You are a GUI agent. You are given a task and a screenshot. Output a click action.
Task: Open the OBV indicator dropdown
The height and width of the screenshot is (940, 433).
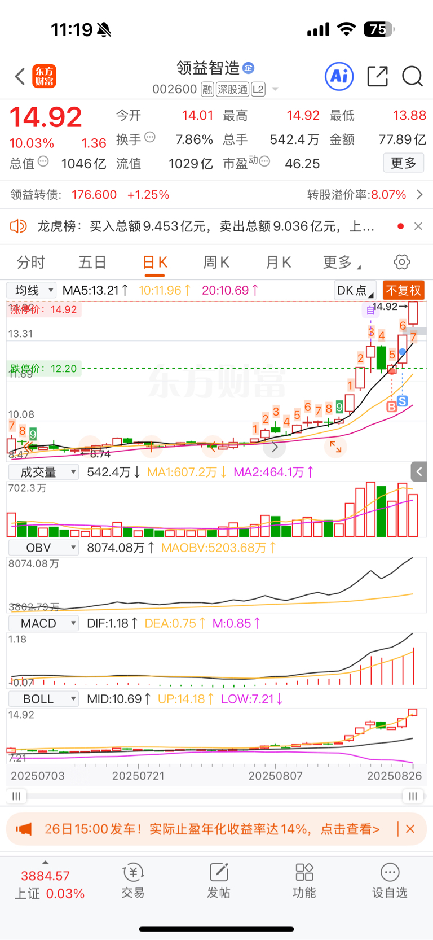tap(43, 548)
